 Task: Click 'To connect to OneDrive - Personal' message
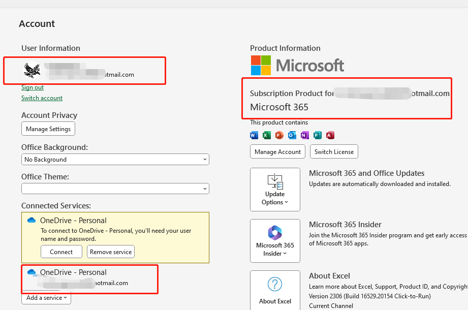click(116, 234)
